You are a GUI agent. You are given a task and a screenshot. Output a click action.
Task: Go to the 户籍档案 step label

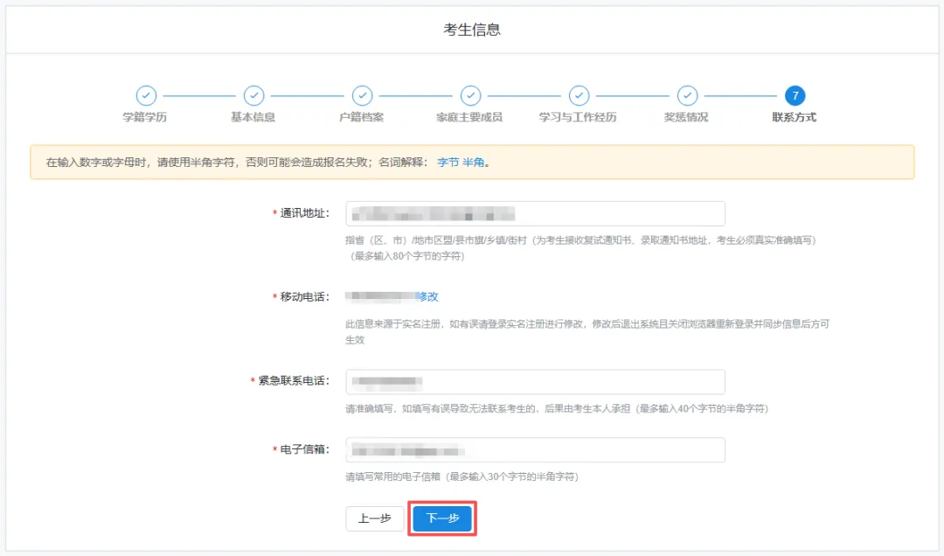point(362,117)
